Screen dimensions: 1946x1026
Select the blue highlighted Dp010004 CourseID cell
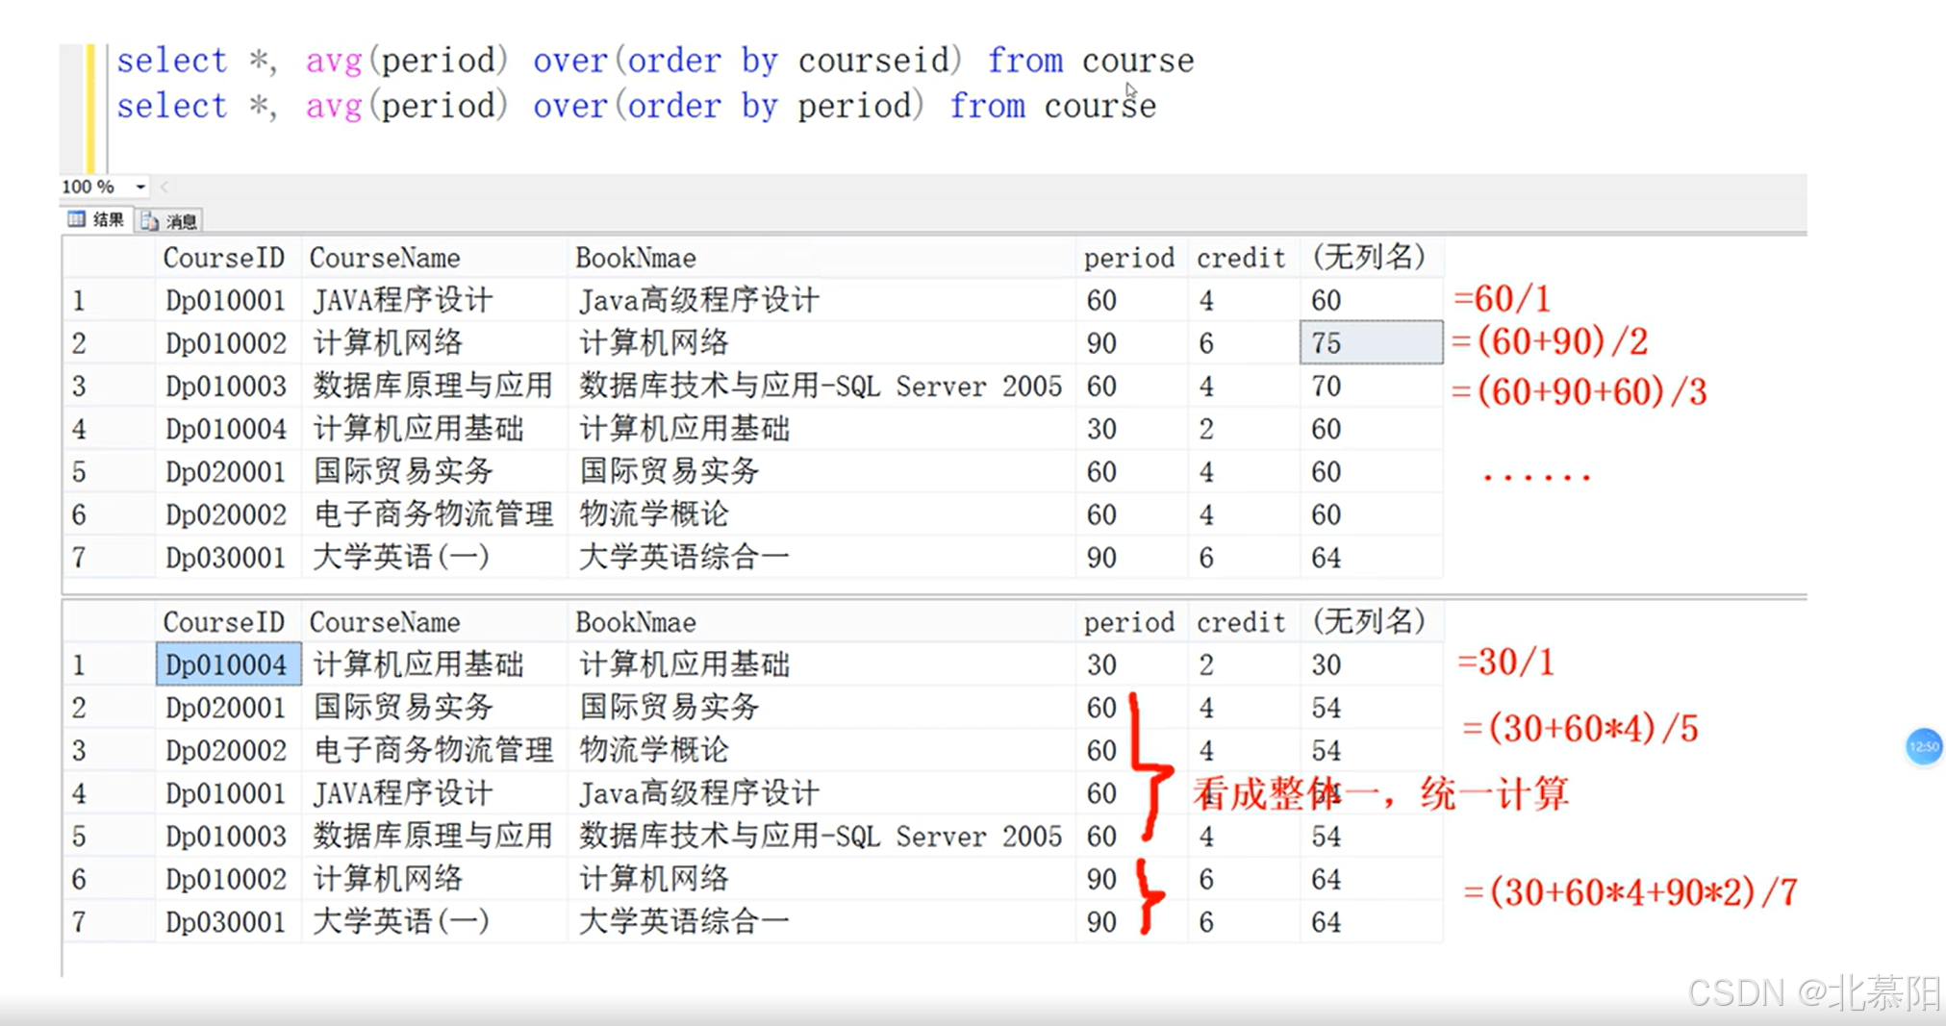(x=228, y=664)
